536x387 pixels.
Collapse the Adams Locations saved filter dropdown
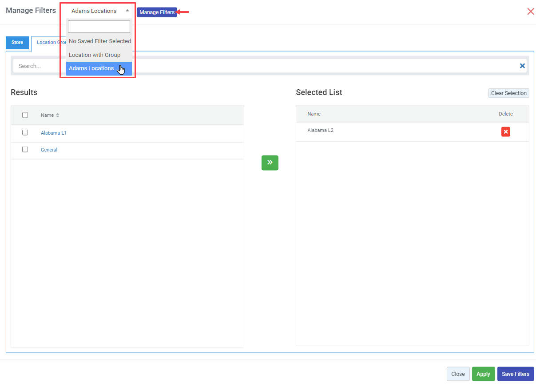click(x=99, y=11)
